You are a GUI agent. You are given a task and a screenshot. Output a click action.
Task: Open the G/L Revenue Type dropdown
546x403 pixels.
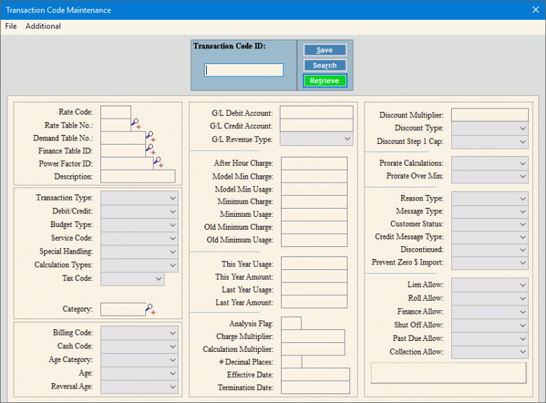pos(317,138)
